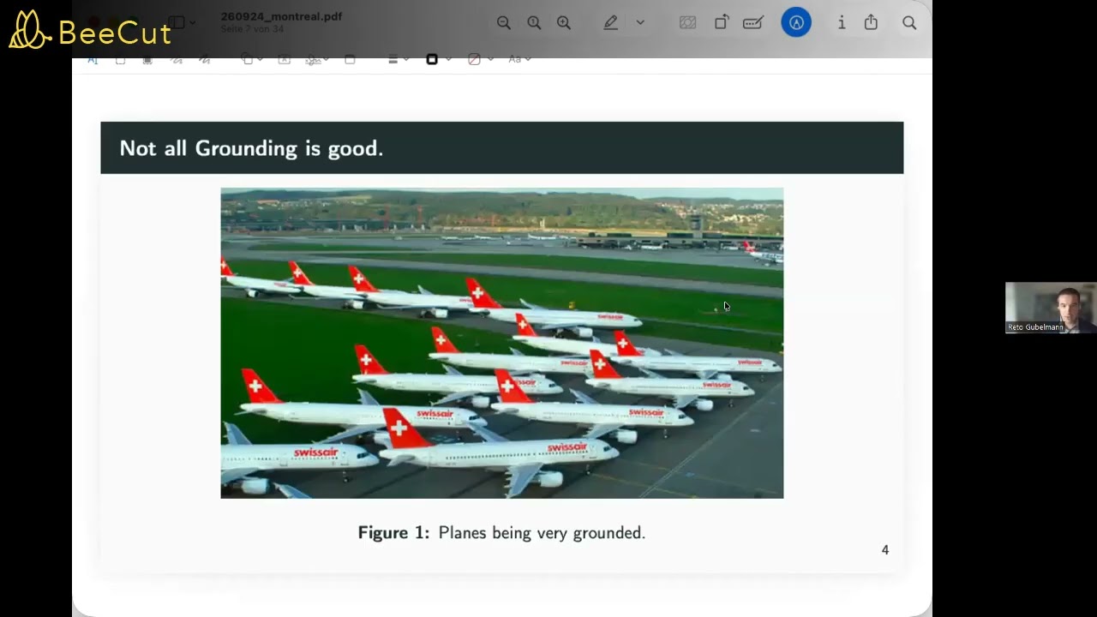Select the highlight pen tool
This screenshot has width=1097, height=617.
[x=610, y=23]
